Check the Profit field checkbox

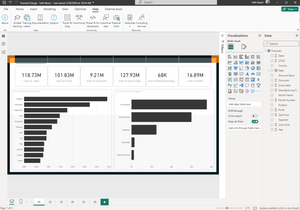click(272, 110)
